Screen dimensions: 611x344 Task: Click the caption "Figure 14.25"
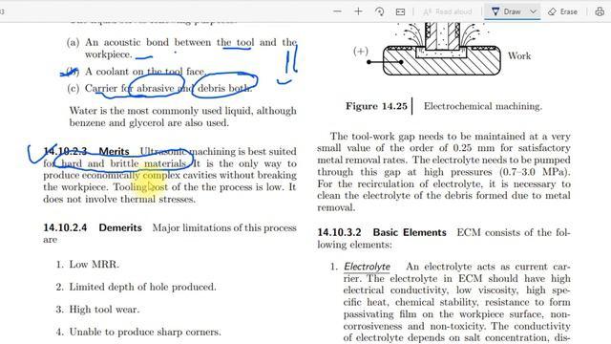point(376,106)
